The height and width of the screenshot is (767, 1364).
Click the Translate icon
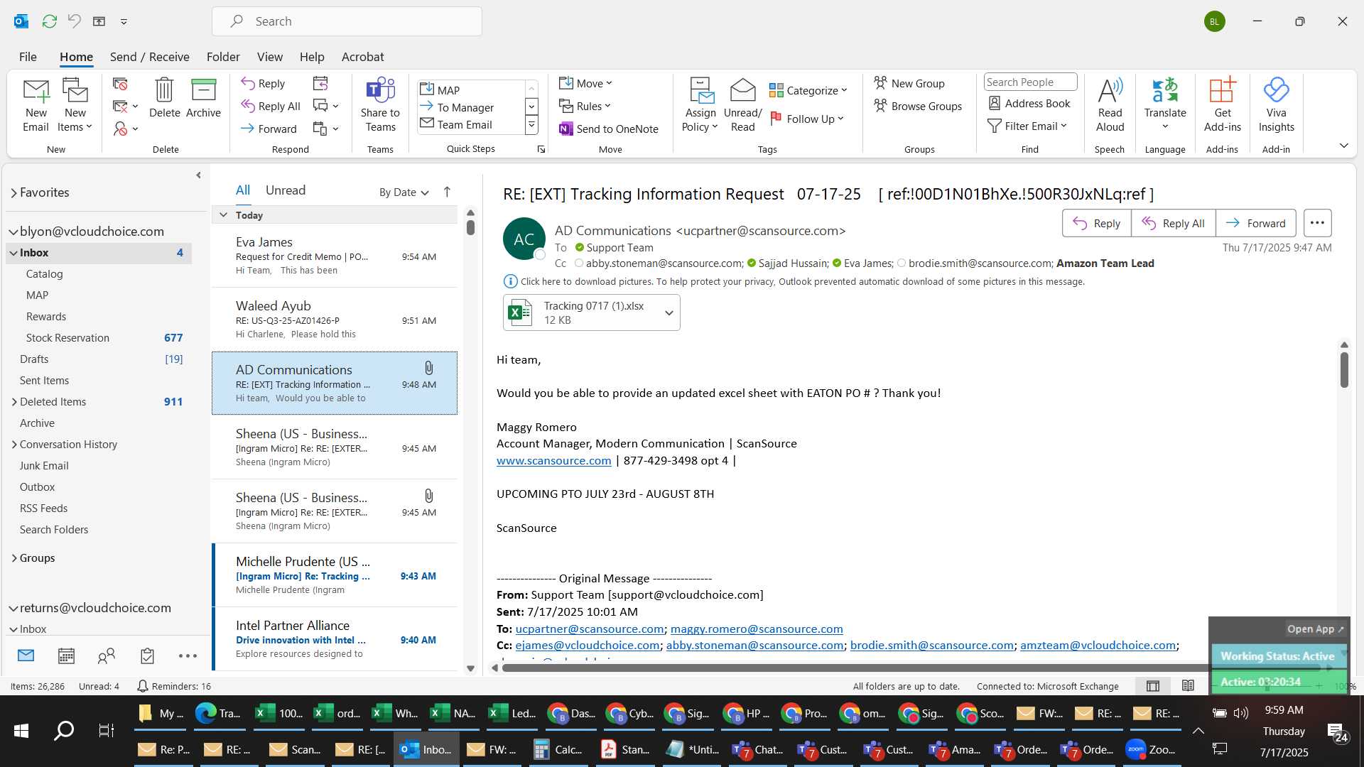[1165, 105]
